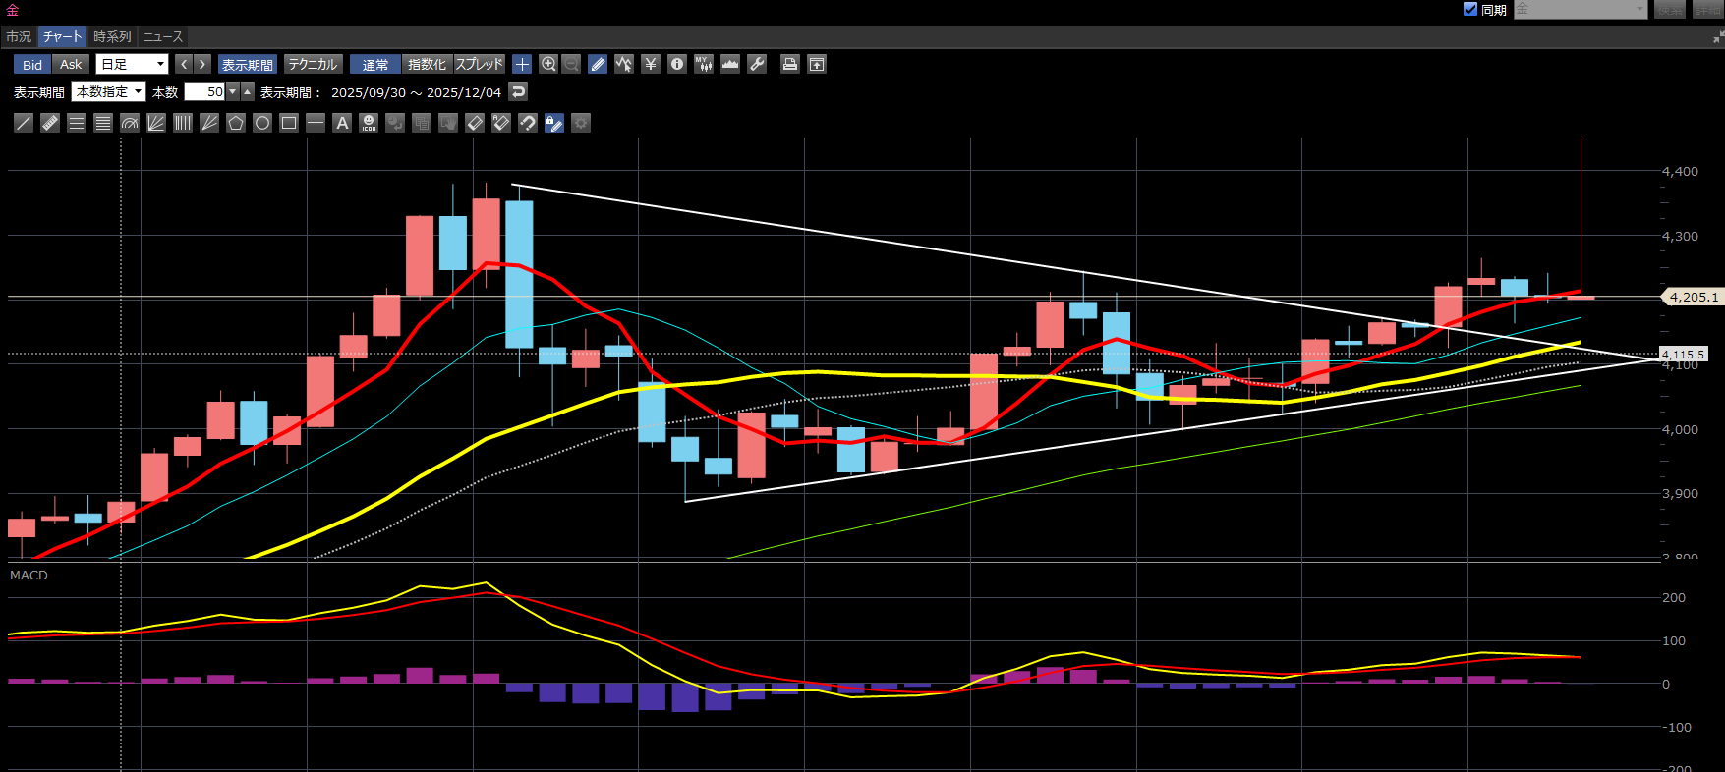
Task: Open the info icon in toolbar
Action: (677, 64)
